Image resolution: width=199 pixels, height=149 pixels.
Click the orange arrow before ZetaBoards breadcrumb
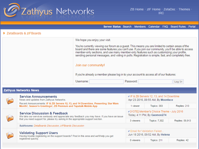pyautogui.click(x=4, y=33)
